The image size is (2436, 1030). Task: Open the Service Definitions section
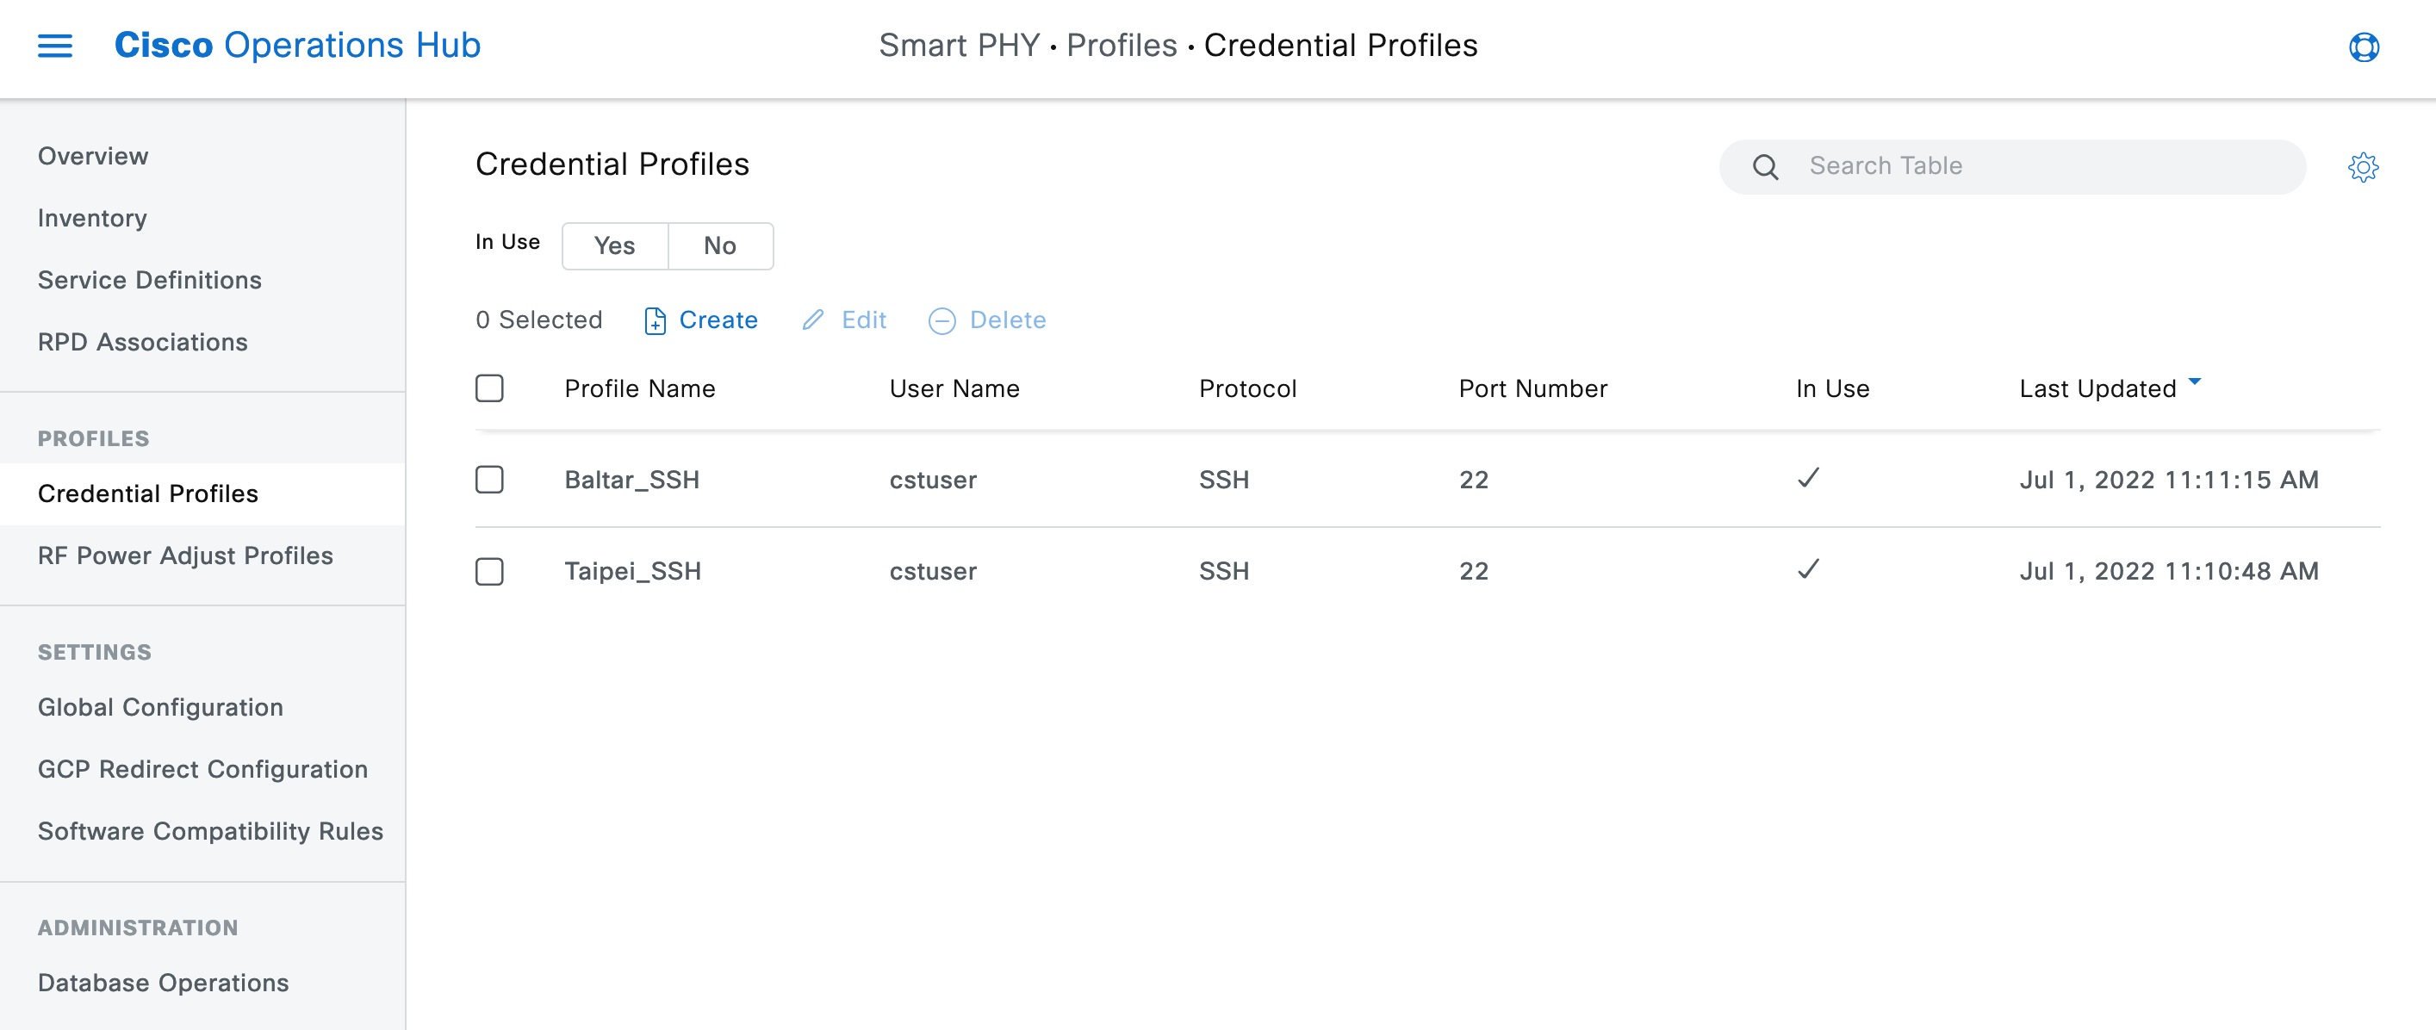(x=149, y=280)
